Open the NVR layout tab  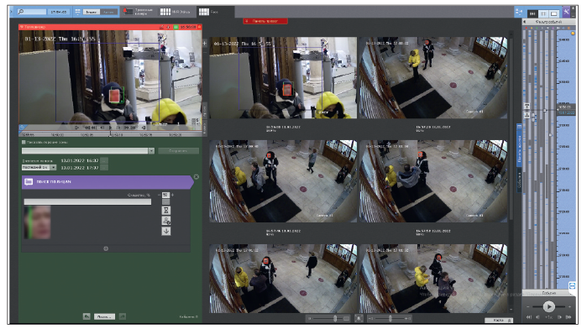(176, 12)
